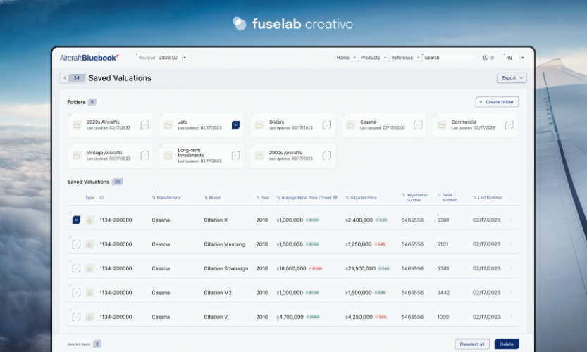Screen dimensions: 587x352
Task: Open details arrow for Citation Mustang row
Action: (512, 244)
